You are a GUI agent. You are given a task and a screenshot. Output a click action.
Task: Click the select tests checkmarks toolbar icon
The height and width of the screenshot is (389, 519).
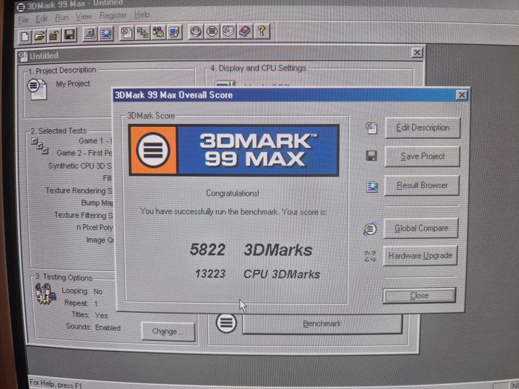click(x=143, y=32)
